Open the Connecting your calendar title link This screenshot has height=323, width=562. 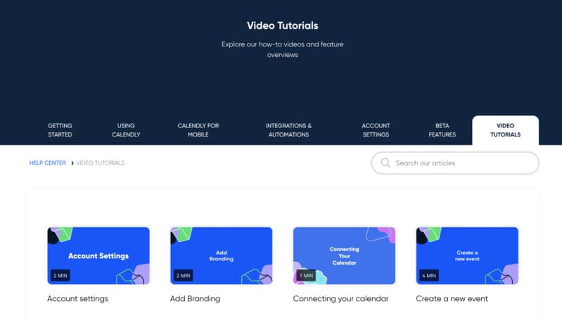coord(340,298)
